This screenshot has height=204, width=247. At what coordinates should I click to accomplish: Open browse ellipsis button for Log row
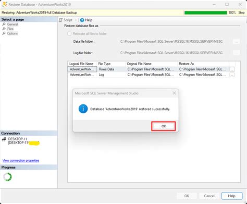tap(232, 75)
